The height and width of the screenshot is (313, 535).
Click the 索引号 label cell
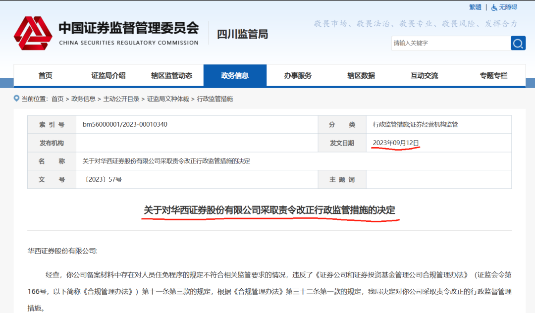[x=52, y=125]
